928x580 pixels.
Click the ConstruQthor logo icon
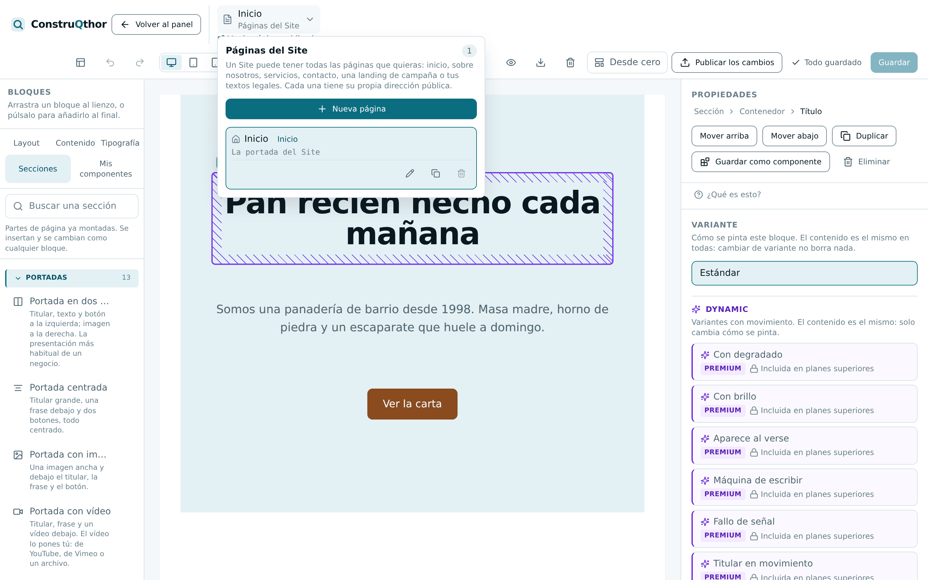coord(18,24)
